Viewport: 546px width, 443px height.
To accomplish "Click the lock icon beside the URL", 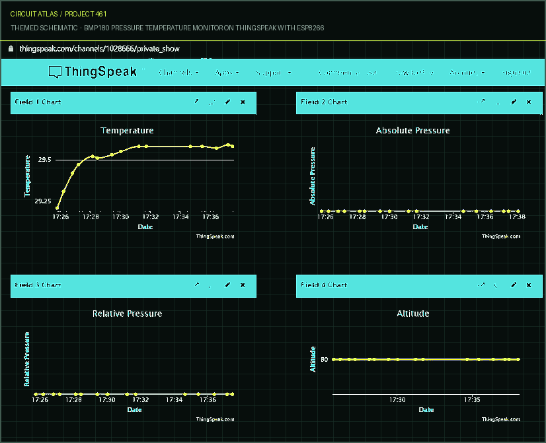I will pyautogui.click(x=11, y=49).
